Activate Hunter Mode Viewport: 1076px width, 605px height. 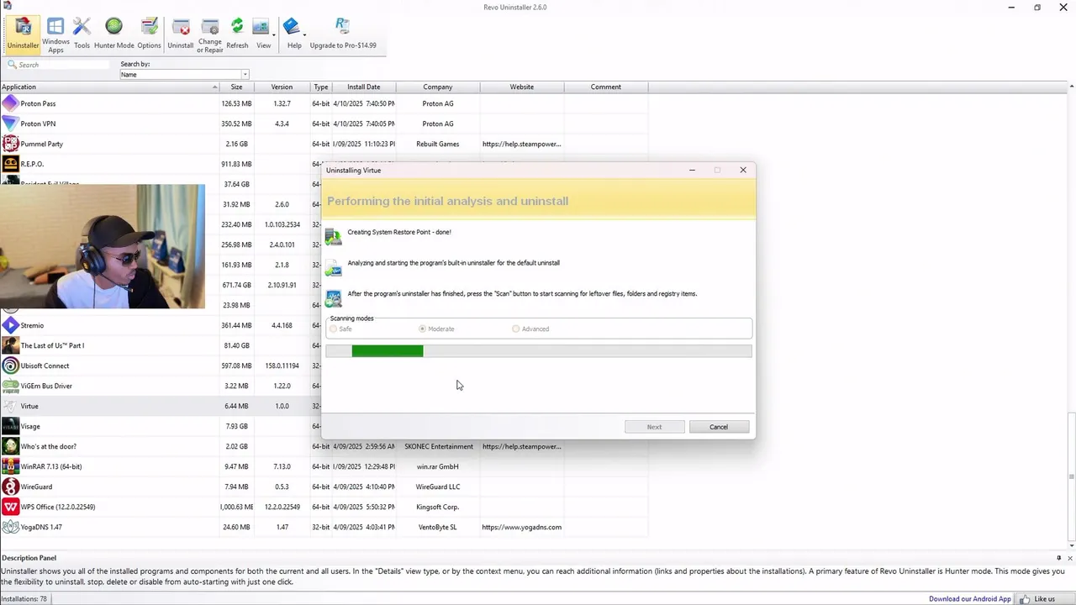pos(113,34)
